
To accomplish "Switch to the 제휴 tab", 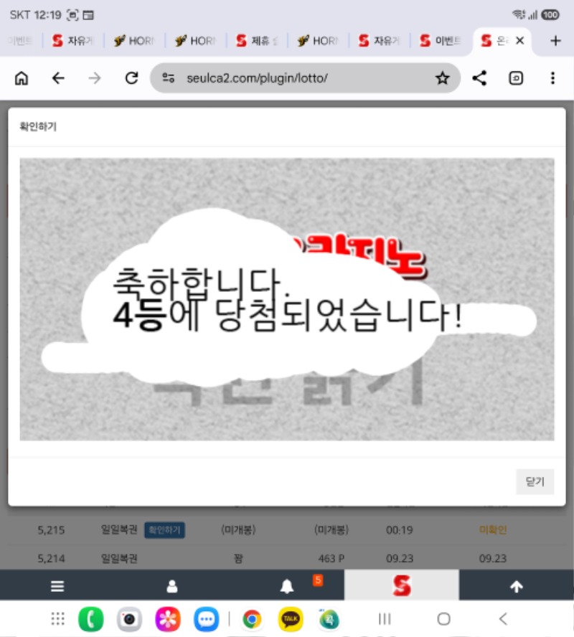I will tap(257, 41).
